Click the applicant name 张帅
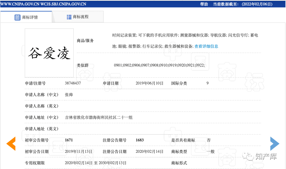This screenshot has width=286, height=169. (69, 95)
